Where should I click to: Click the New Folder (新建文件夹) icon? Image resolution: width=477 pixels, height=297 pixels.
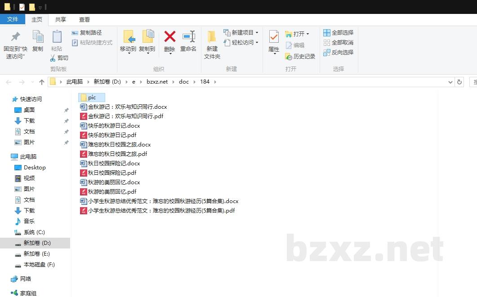tap(212, 37)
